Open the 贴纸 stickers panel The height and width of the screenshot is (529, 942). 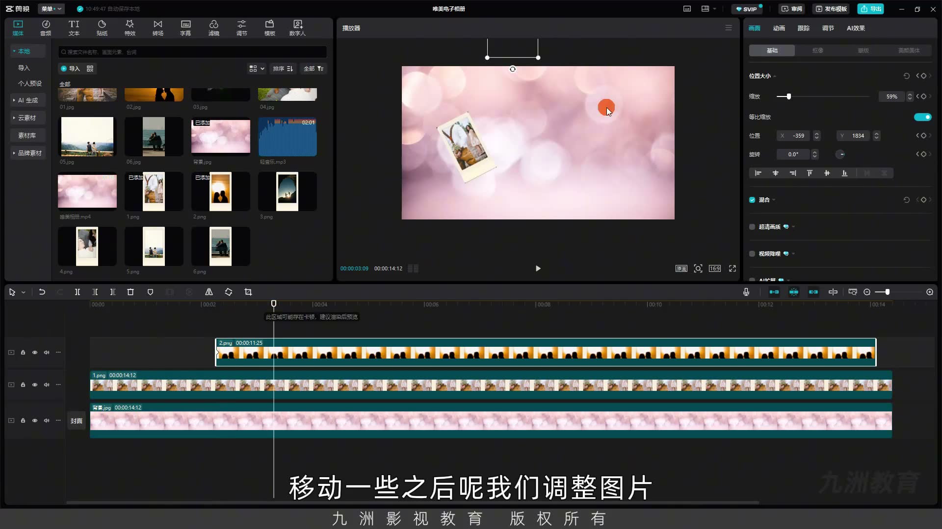[102, 28]
